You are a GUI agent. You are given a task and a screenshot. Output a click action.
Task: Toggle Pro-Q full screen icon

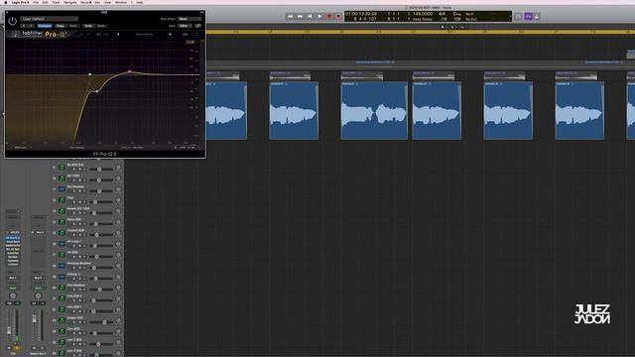(196, 35)
